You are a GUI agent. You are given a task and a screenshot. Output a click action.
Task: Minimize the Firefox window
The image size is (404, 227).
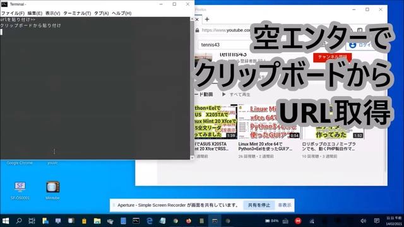(354, 9)
